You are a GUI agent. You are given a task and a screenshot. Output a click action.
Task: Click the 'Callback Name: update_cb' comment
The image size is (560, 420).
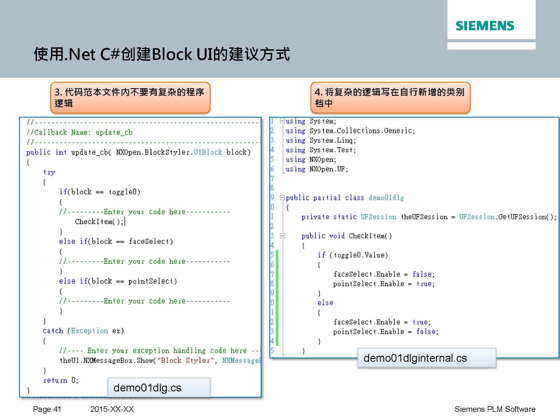[80, 132]
